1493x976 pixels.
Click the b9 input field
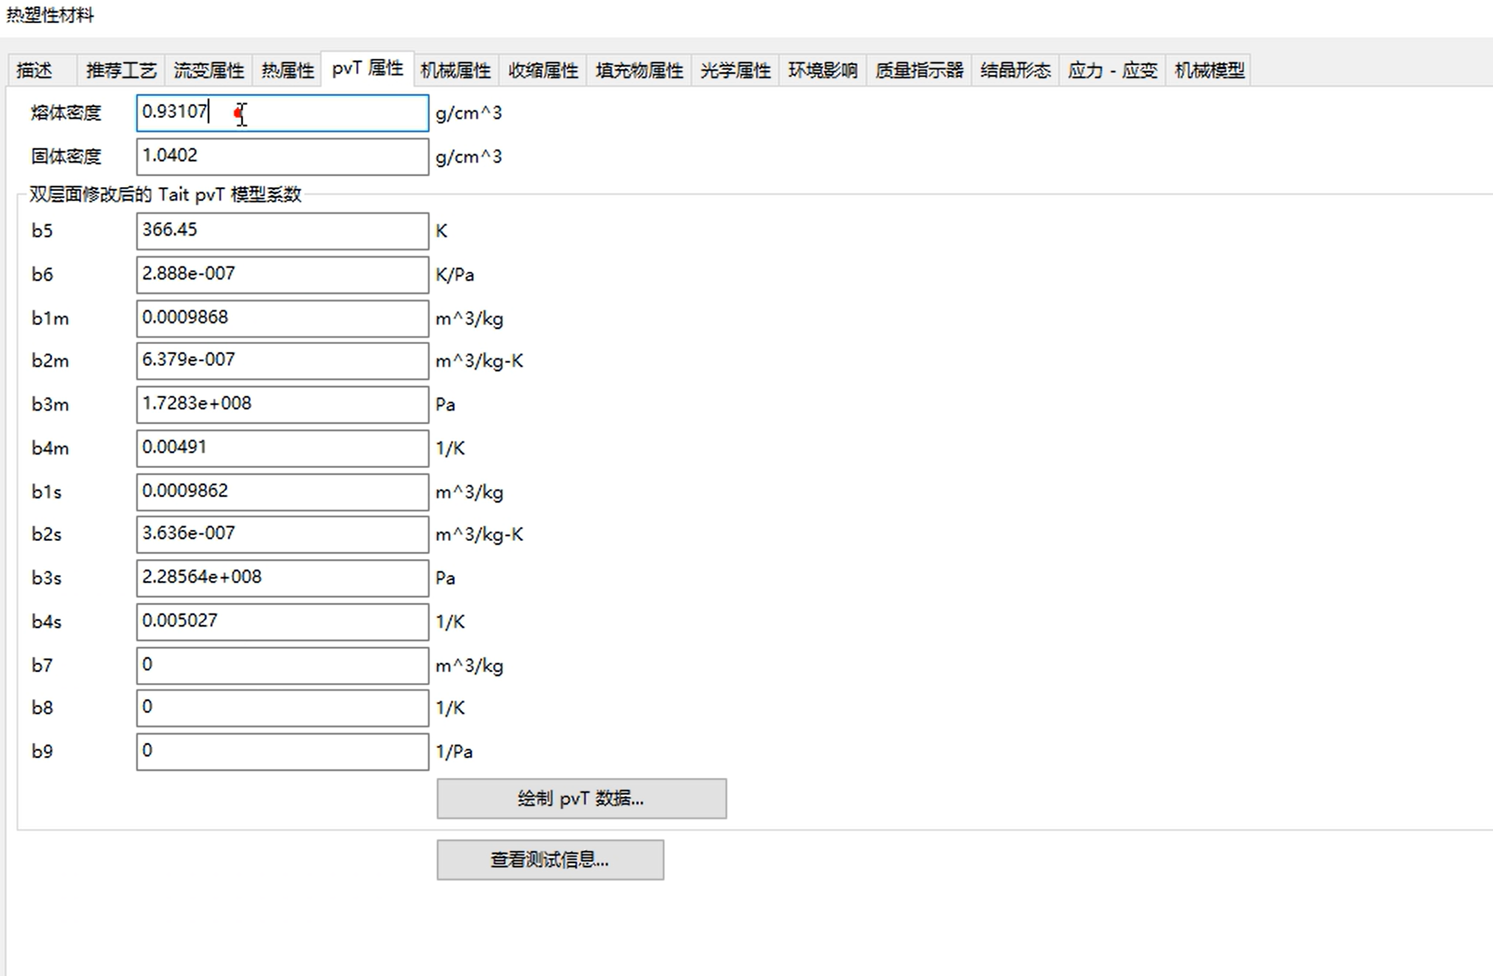coord(282,751)
